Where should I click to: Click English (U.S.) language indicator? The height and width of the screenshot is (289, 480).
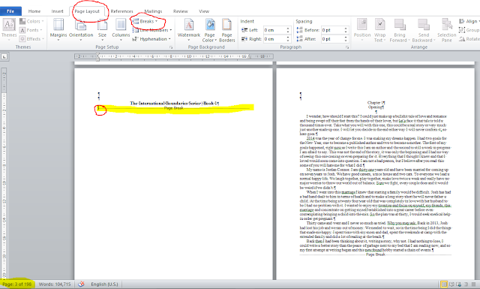(104, 284)
